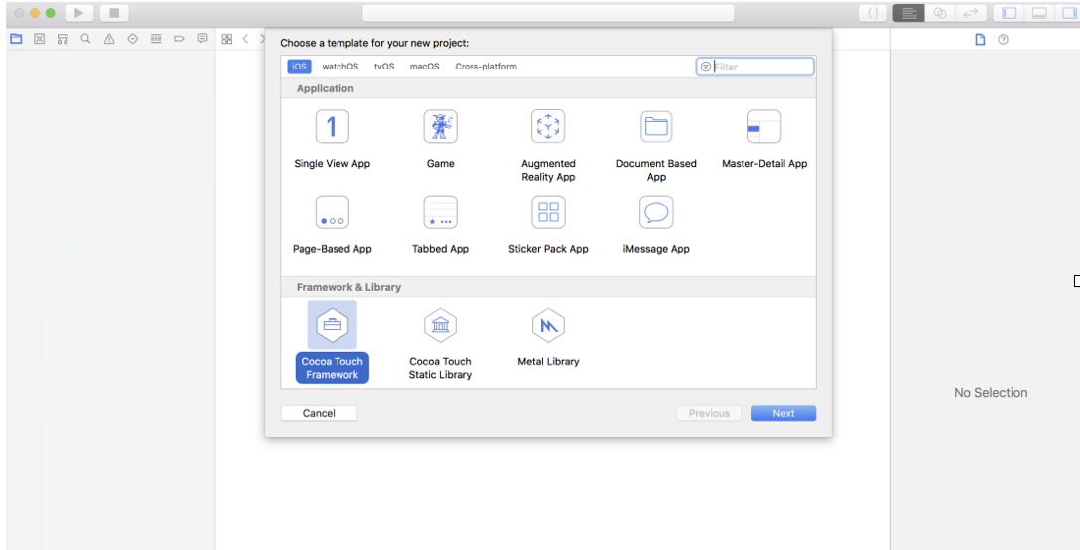The height and width of the screenshot is (550, 1080).
Task: Switch to the Standard editor button
Action: coord(909,13)
